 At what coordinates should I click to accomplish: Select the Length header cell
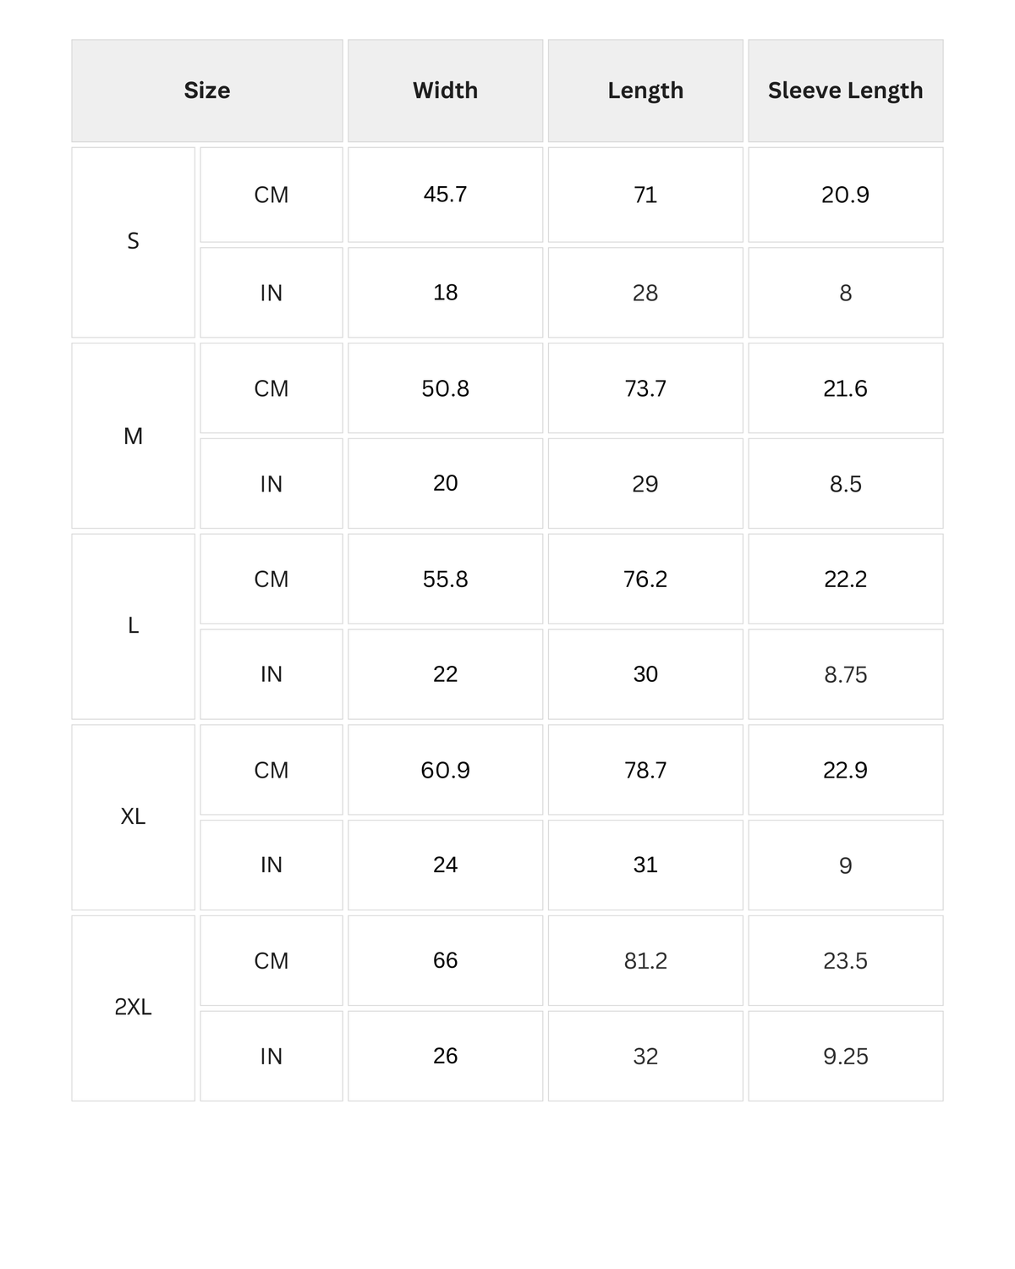(x=645, y=91)
